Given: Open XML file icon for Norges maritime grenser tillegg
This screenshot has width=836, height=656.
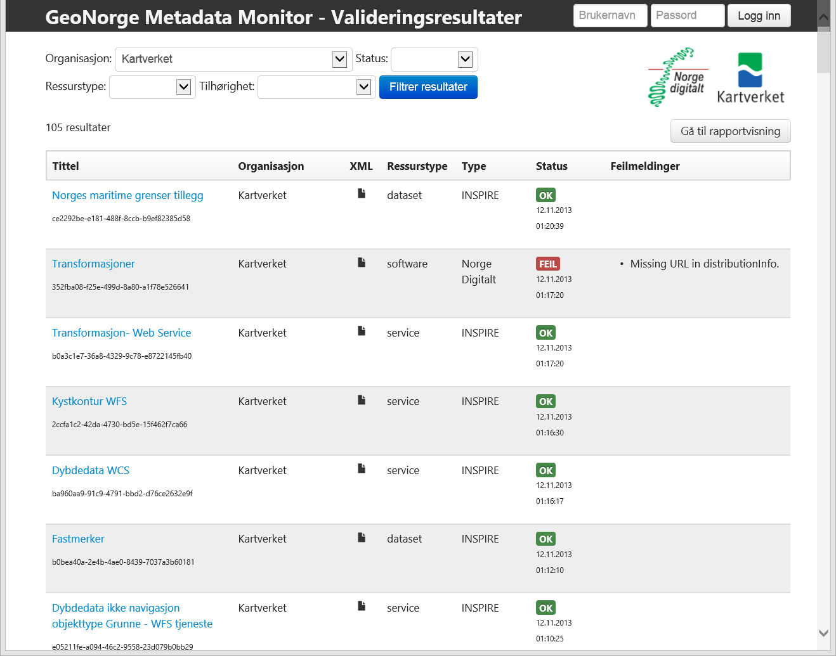Looking at the screenshot, I should [362, 193].
